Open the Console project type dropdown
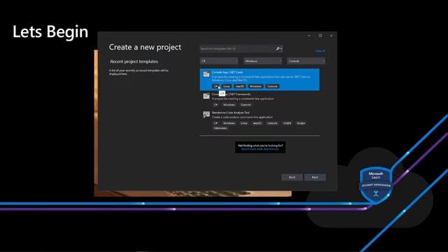The image size is (448, 252). point(306,61)
